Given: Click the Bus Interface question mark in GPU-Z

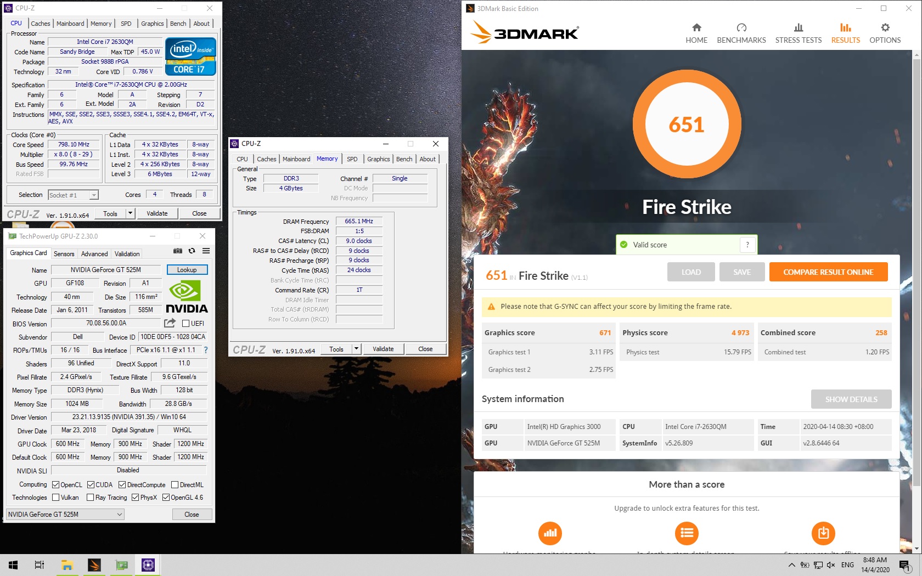Looking at the screenshot, I should coord(206,350).
